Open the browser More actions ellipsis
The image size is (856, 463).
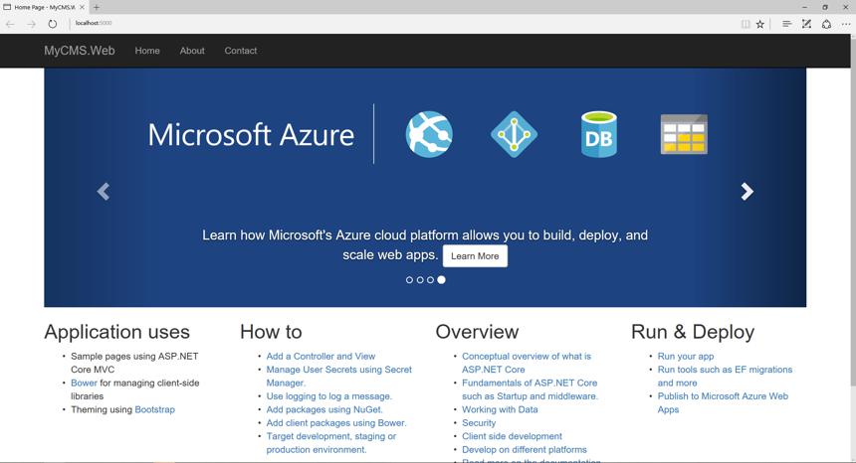coord(846,24)
